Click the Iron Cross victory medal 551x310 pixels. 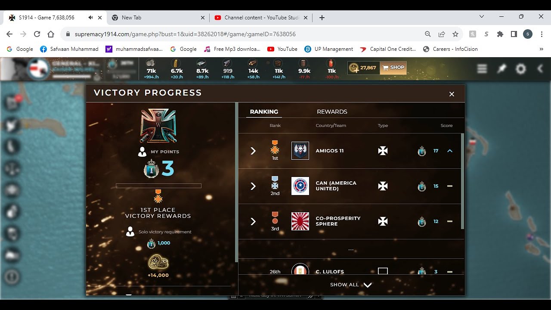pyautogui.click(x=158, y=126)
